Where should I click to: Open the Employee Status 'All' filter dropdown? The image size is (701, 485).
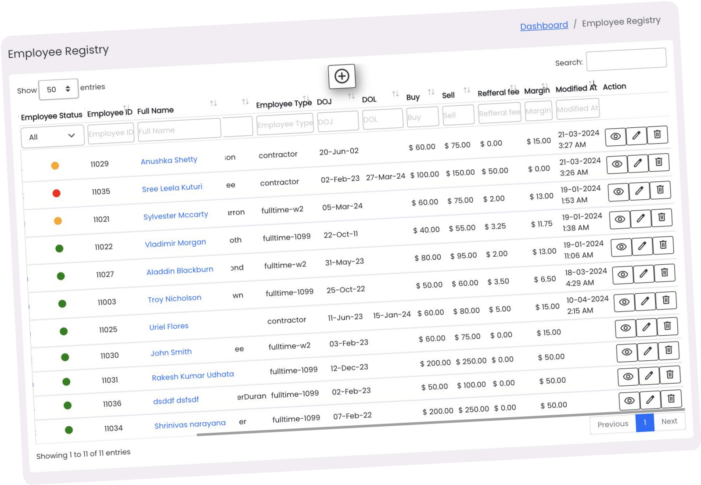pyautogui.click(x=52, y=137)
